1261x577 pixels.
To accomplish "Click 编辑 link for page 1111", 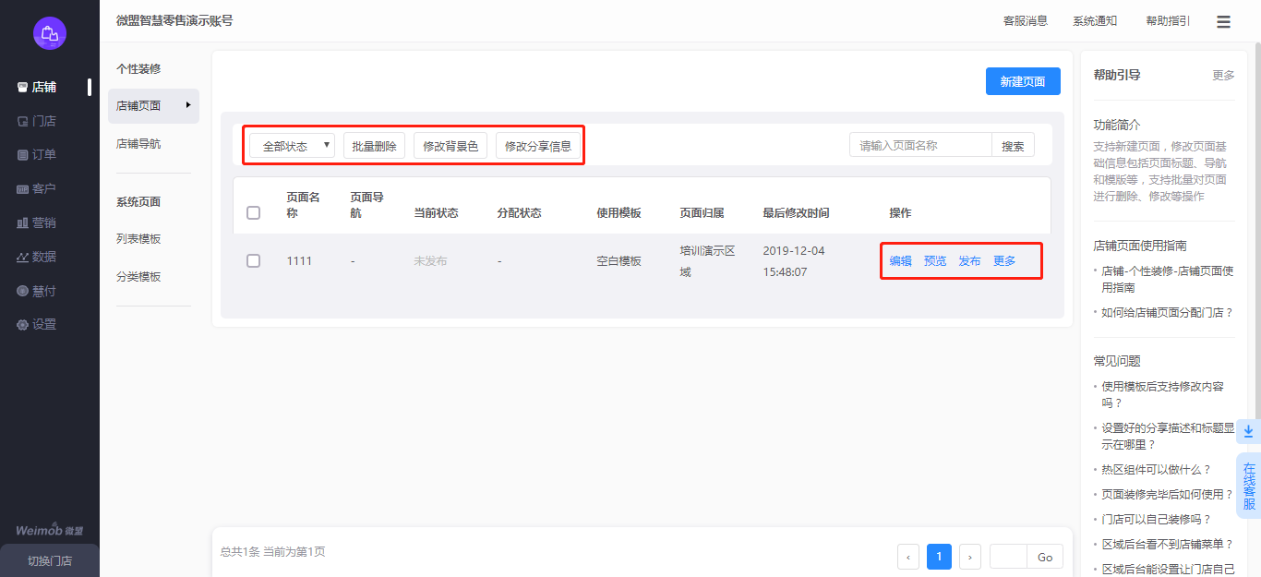I will point(900,261).
